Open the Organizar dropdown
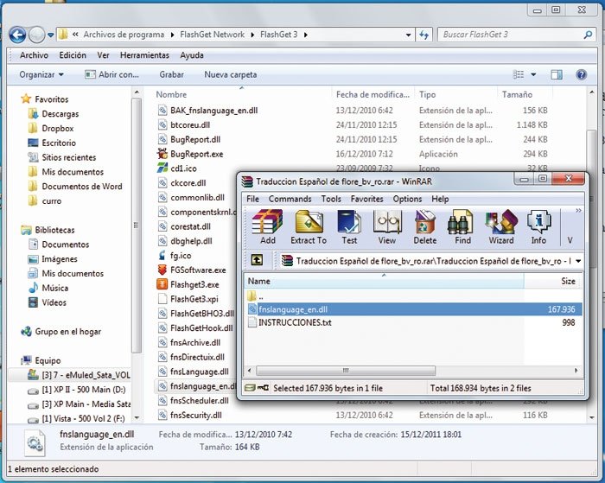 point(41,74)
